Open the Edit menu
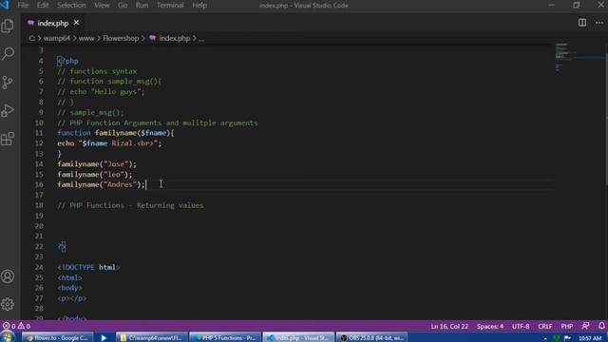This screenshot has width=608, height=342. (43, 5)
